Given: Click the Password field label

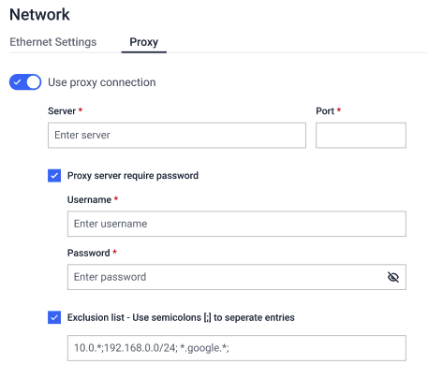Looking at the screenshot, I should [x=89, y=253].
